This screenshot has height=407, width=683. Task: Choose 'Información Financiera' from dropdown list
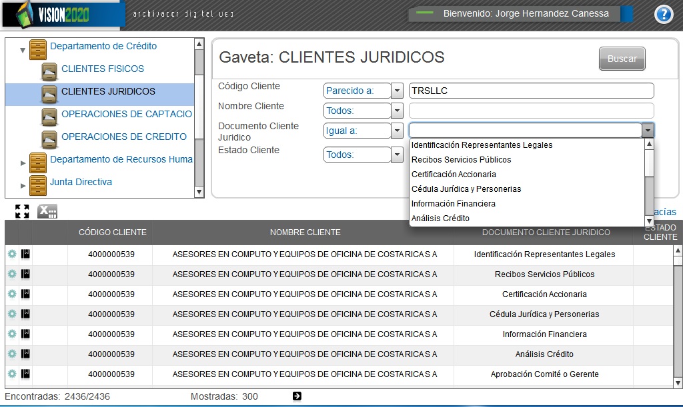point(527,204)
